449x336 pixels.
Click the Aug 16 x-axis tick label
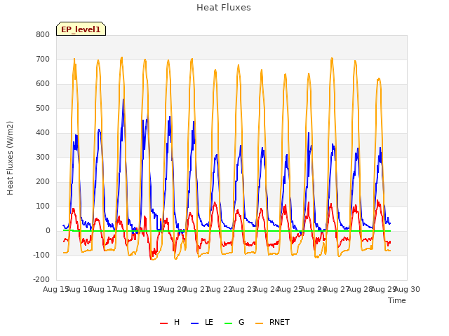point(79,289)
